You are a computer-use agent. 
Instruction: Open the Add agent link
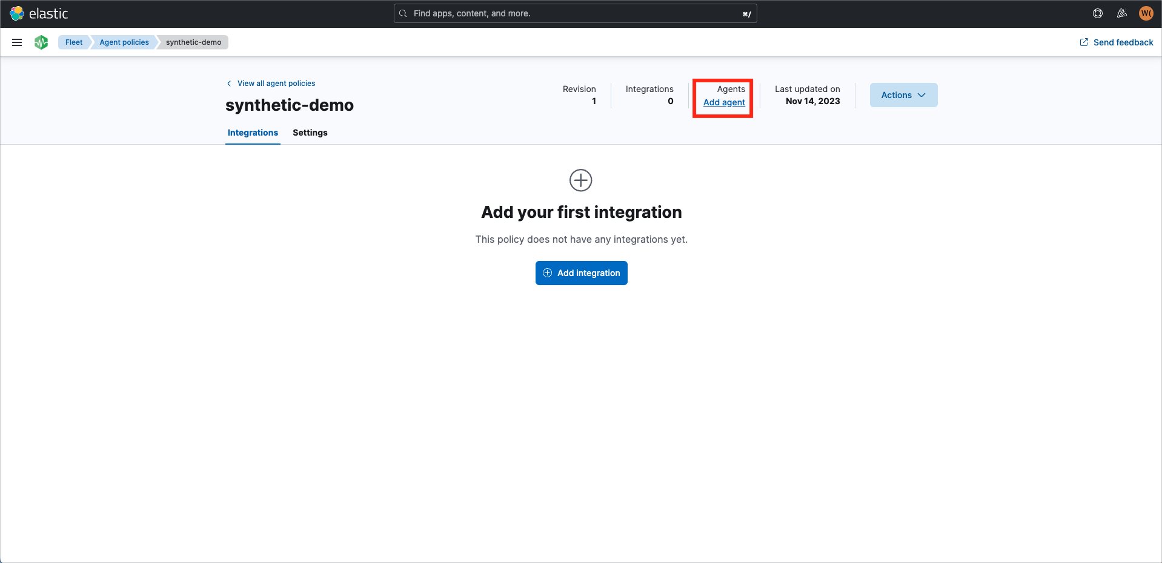pyautogui.click(x=724, y=102)
